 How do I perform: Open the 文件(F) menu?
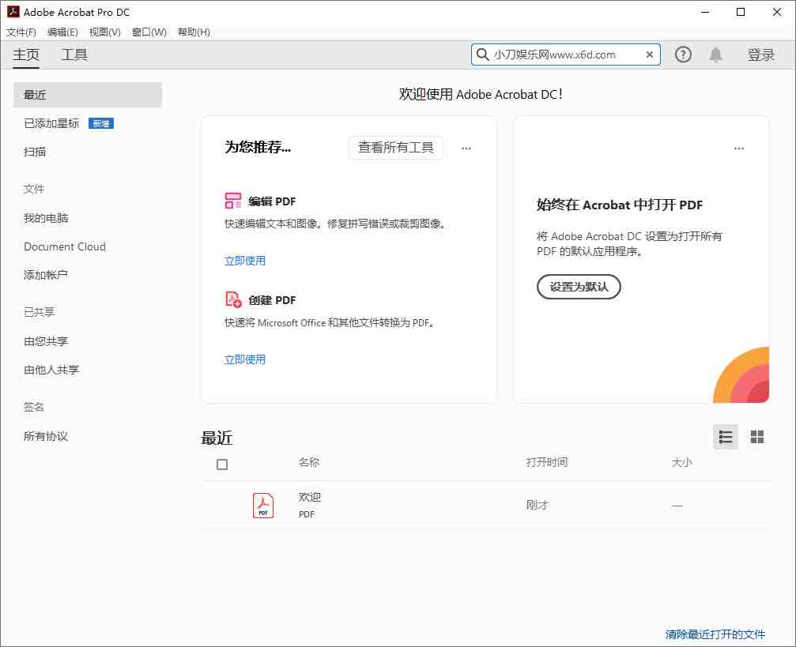click(21, 32)
